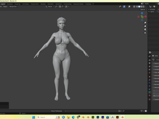This screenshot has height=119, width=159.
Task: Open the Output properties tab
Action: [149, 63]
